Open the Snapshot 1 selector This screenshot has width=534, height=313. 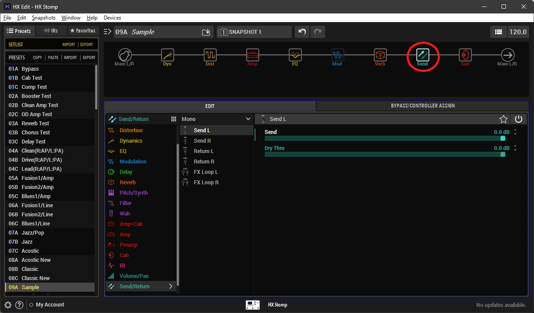tap(254, 32)
